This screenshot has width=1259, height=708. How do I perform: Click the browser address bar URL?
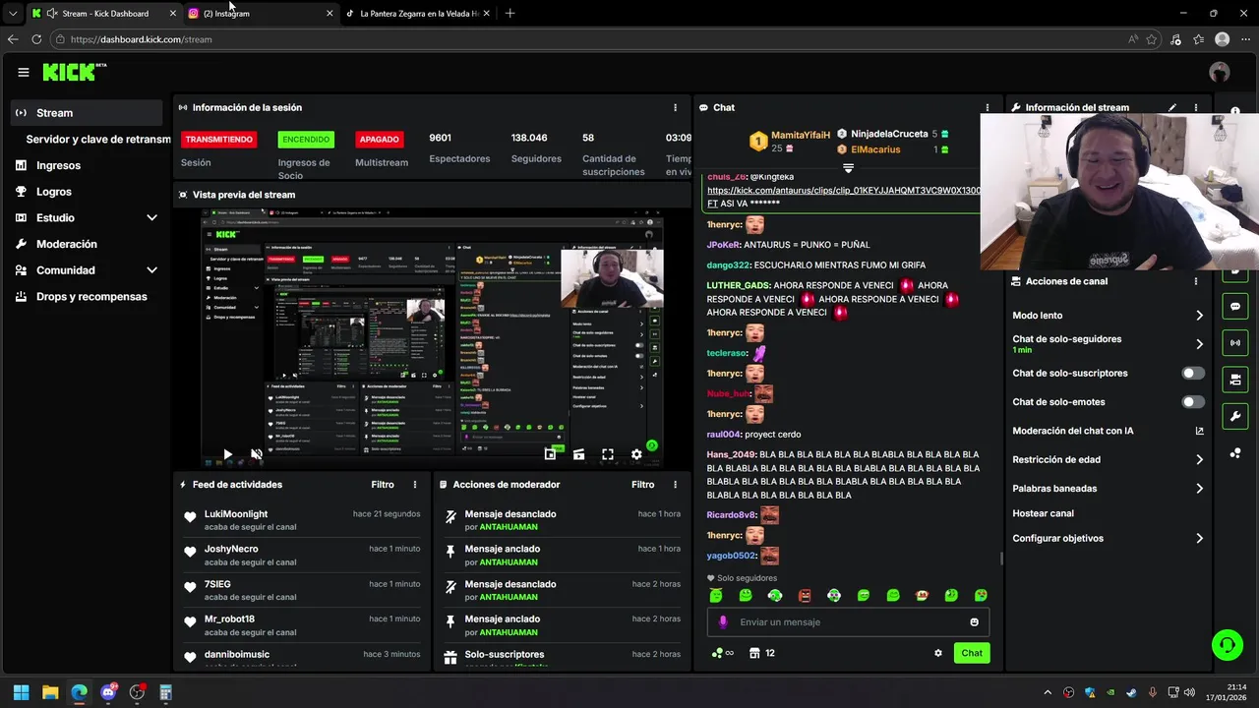pos(141,39)
